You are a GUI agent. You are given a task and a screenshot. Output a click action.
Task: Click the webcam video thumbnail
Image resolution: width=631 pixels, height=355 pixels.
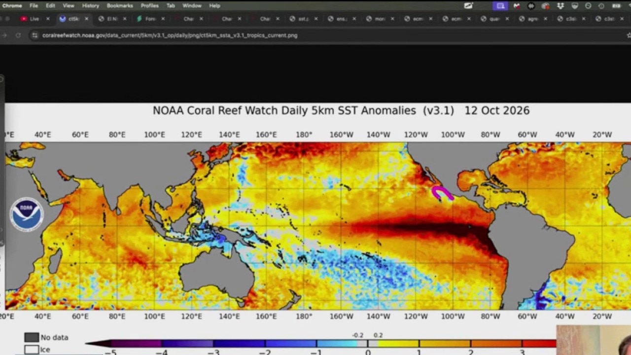point(594,340)
